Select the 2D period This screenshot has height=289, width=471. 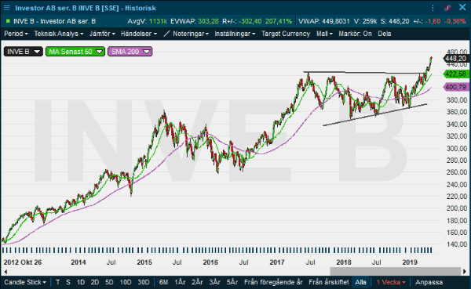click(x=95, y=282)
